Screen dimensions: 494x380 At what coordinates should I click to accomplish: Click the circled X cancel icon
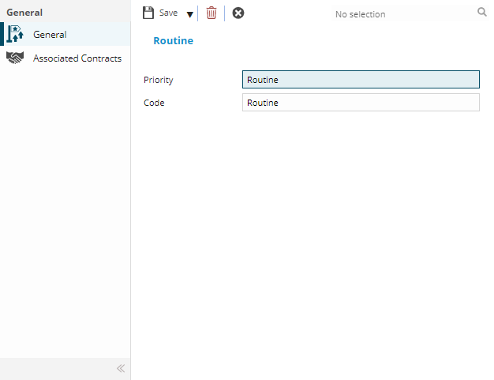coord(238,13)
